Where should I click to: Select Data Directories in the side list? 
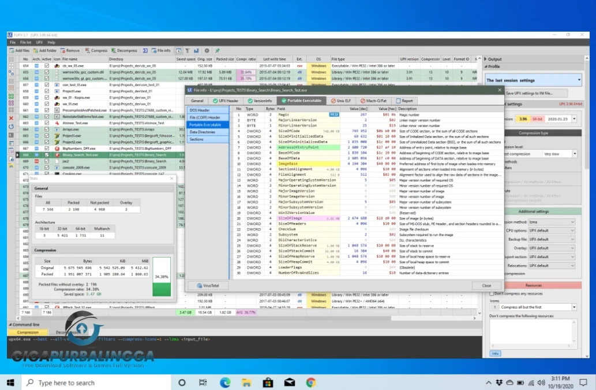click(208, 132)
